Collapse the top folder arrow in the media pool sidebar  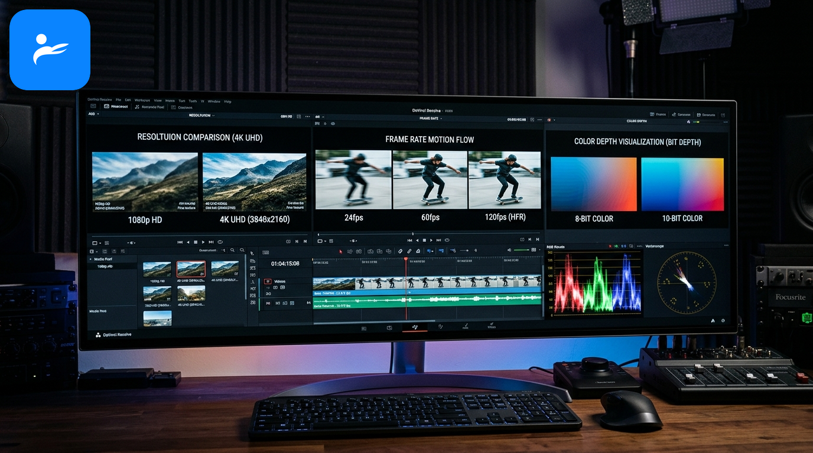pos(90,259)
